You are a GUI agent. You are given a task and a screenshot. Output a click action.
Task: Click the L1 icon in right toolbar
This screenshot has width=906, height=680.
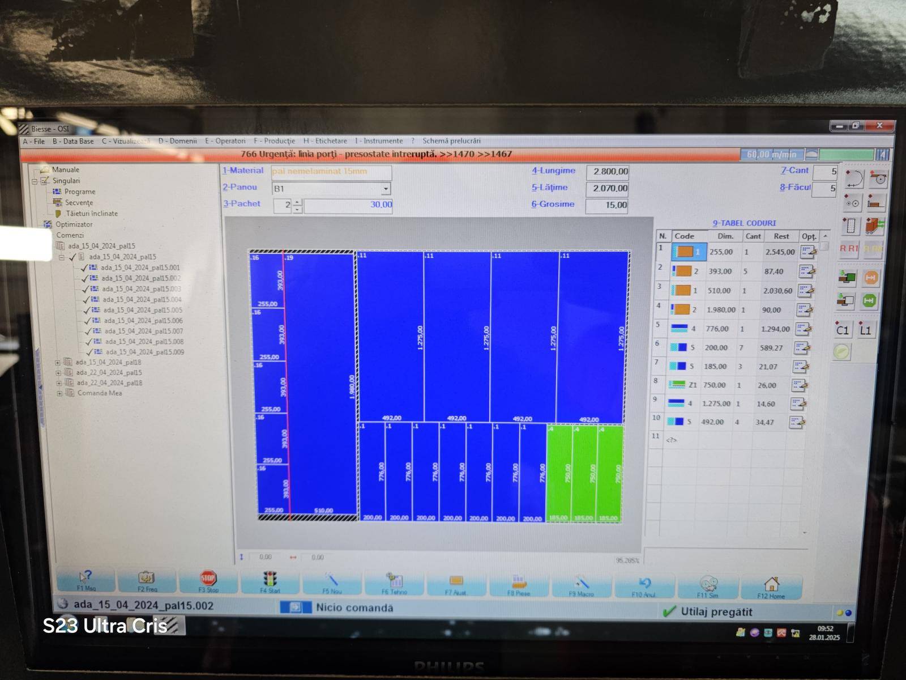865,330
